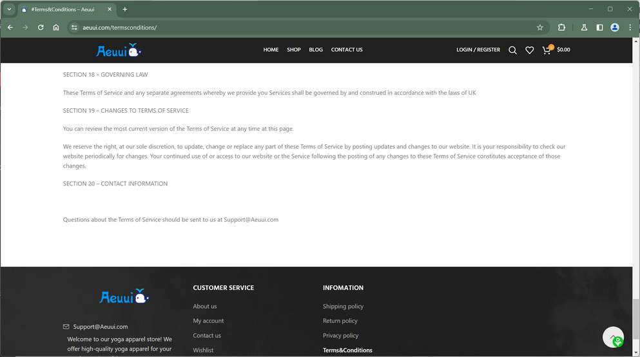Image resolution: width=640 pixels, height=357 pixels.
Task: Click the Support@Aeuui.com footer email
Action: pos(101,327)
